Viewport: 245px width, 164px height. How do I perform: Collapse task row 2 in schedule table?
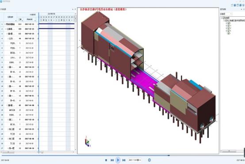point(6,29)
